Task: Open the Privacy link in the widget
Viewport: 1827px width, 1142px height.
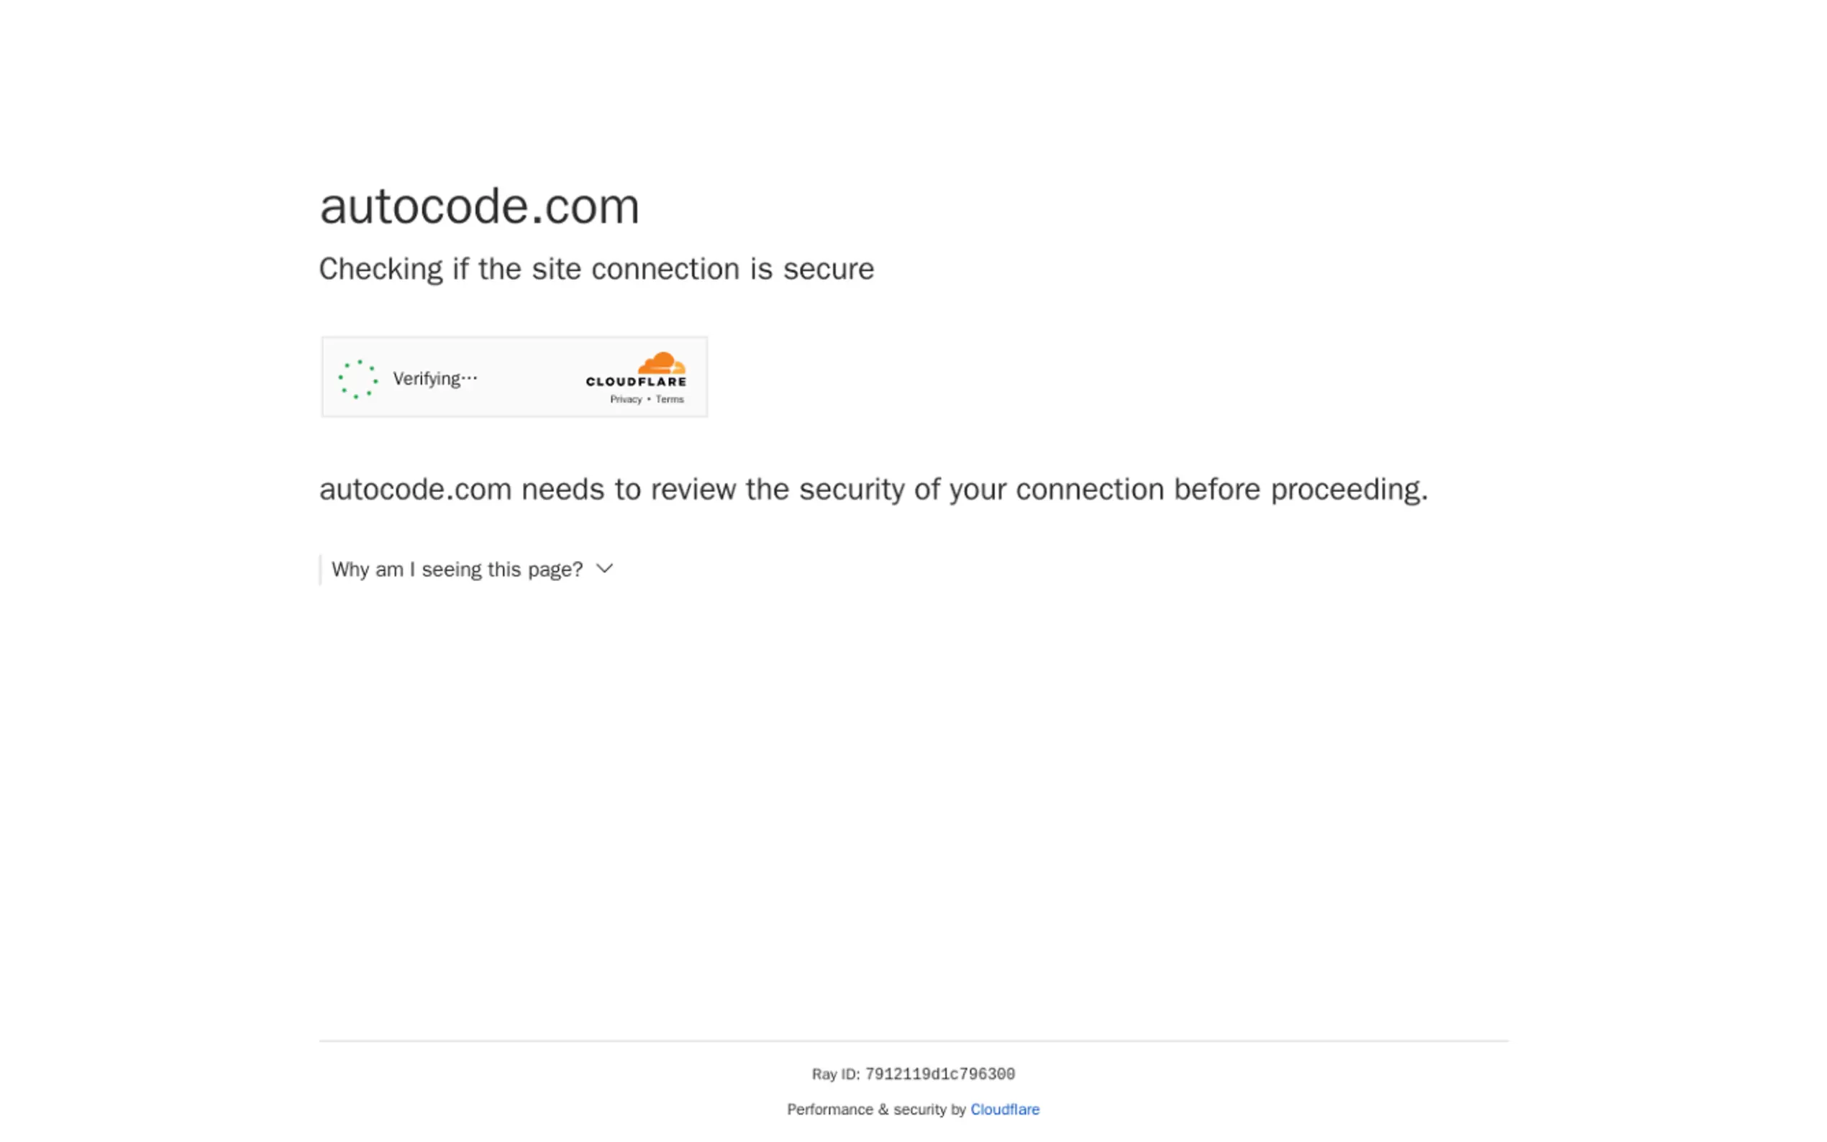Action: (x=625, y=400)
